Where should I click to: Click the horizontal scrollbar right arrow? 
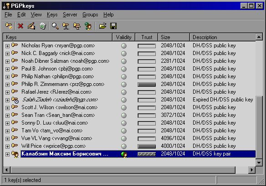click(252, 170)
